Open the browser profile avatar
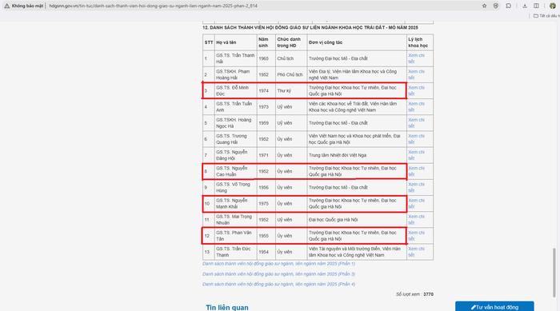The width and height of the screenshot is (560, 311). (x=553, y=6)
